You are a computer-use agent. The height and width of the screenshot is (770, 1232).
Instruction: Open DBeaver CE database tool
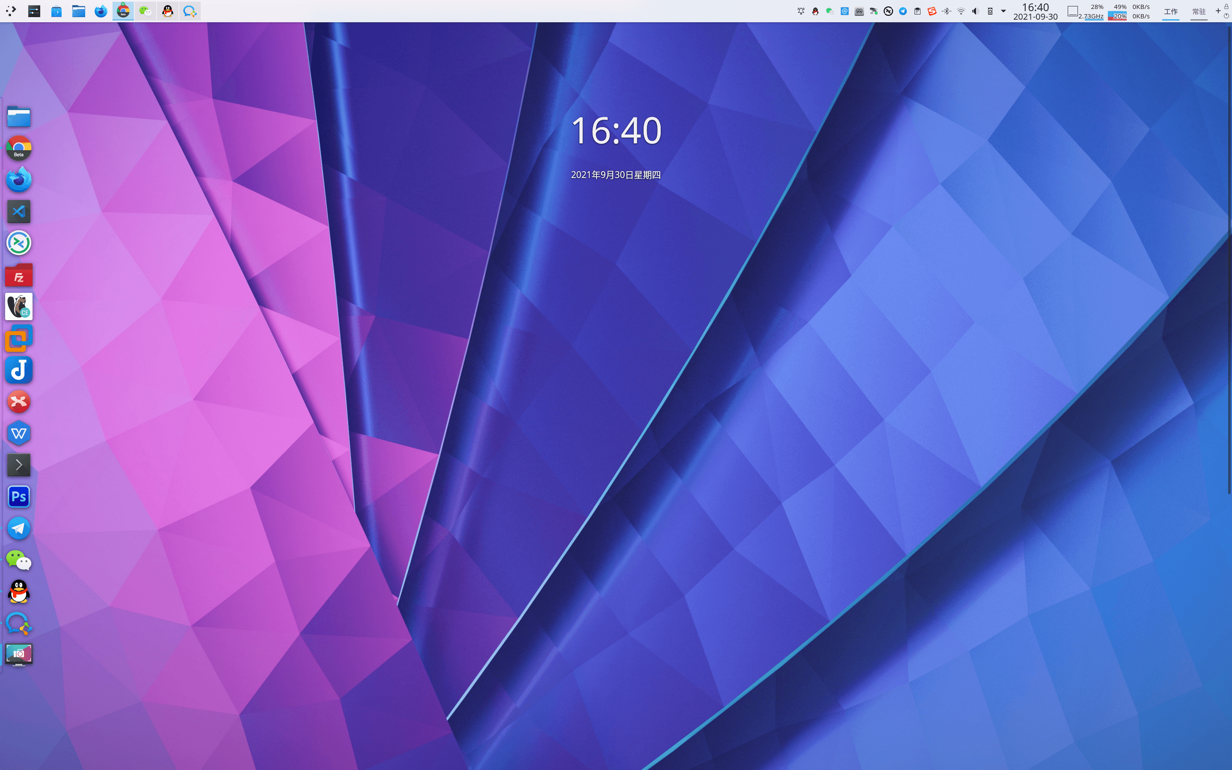[19, 306]
